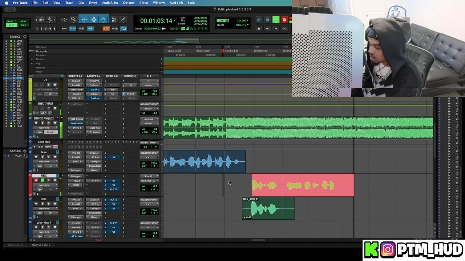
Task: Click the green play button in the transport
Action: pos(276,20)
